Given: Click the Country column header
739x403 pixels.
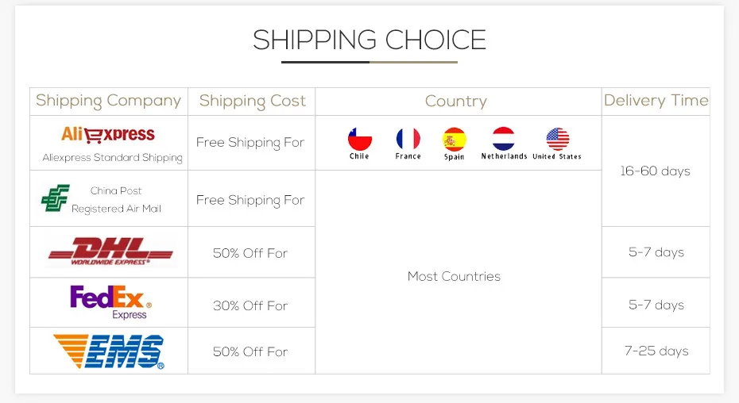Looking at the screenshot, I should [455, 101].
